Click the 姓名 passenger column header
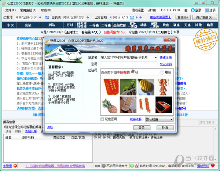 point(8,138)
